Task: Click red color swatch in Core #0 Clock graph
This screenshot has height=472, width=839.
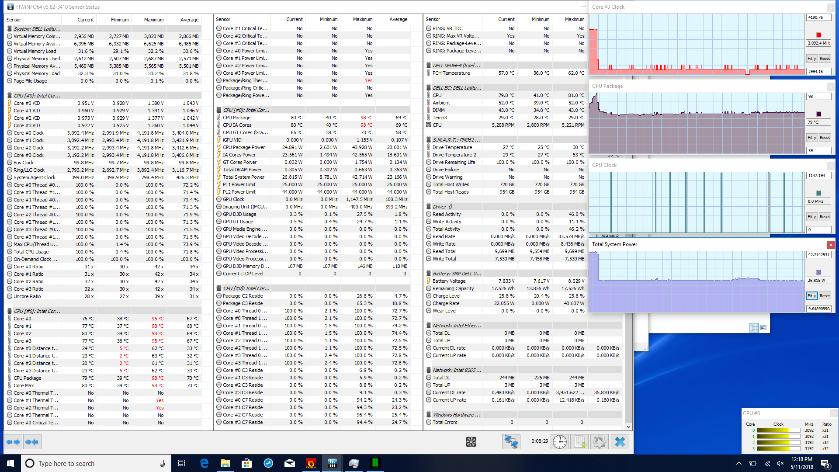Action: [x=818, y=35]
